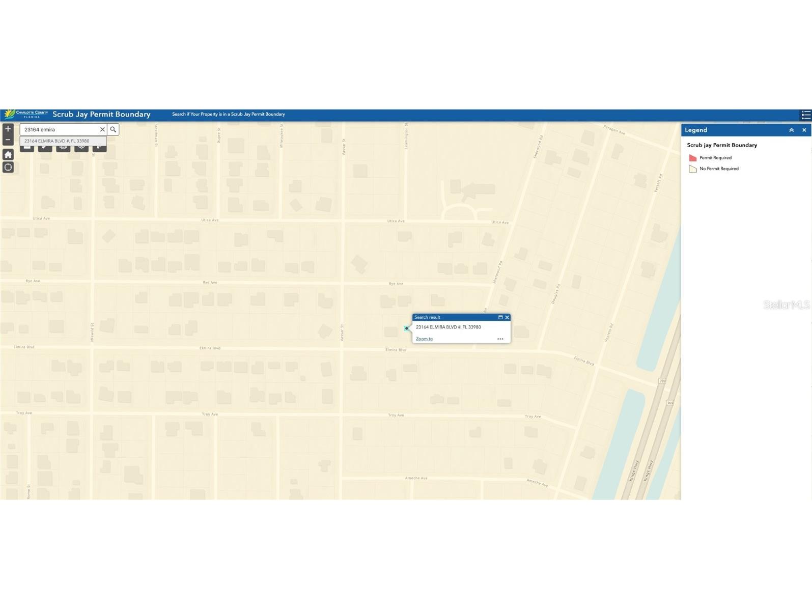Image resolution: width=812 pixels, height=609 pixels.
Task: Zoom in with the plus button
Action: [x=8, y=129]
